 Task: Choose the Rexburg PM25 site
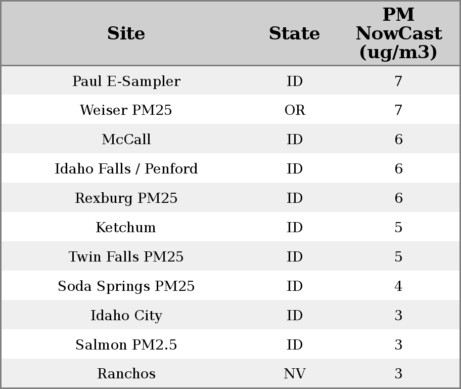click(x=126, y=198)
